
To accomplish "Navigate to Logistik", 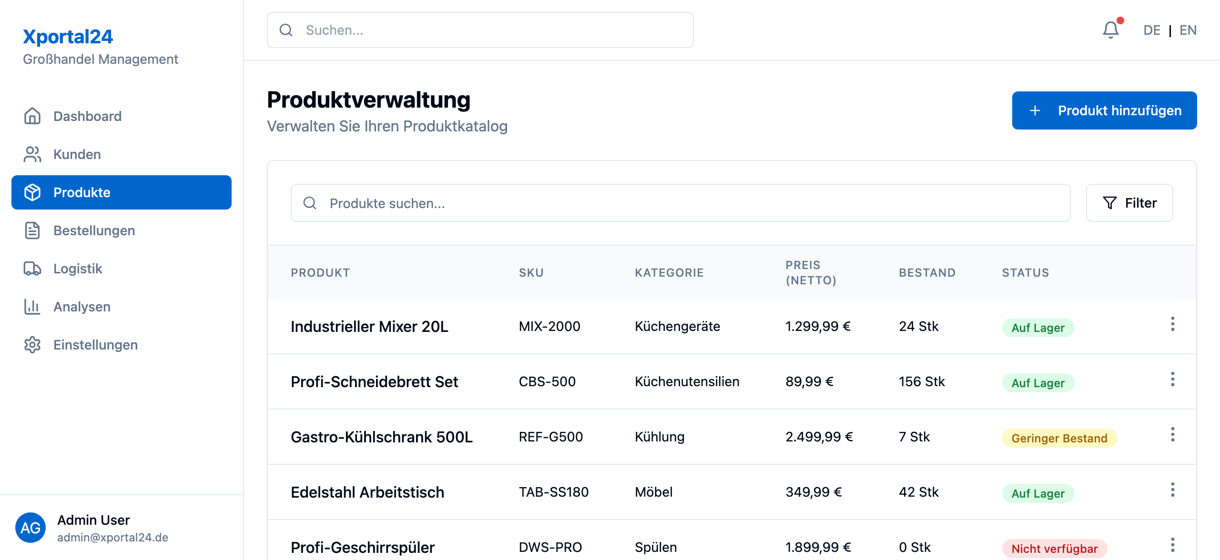I will [x=122, y=269].
